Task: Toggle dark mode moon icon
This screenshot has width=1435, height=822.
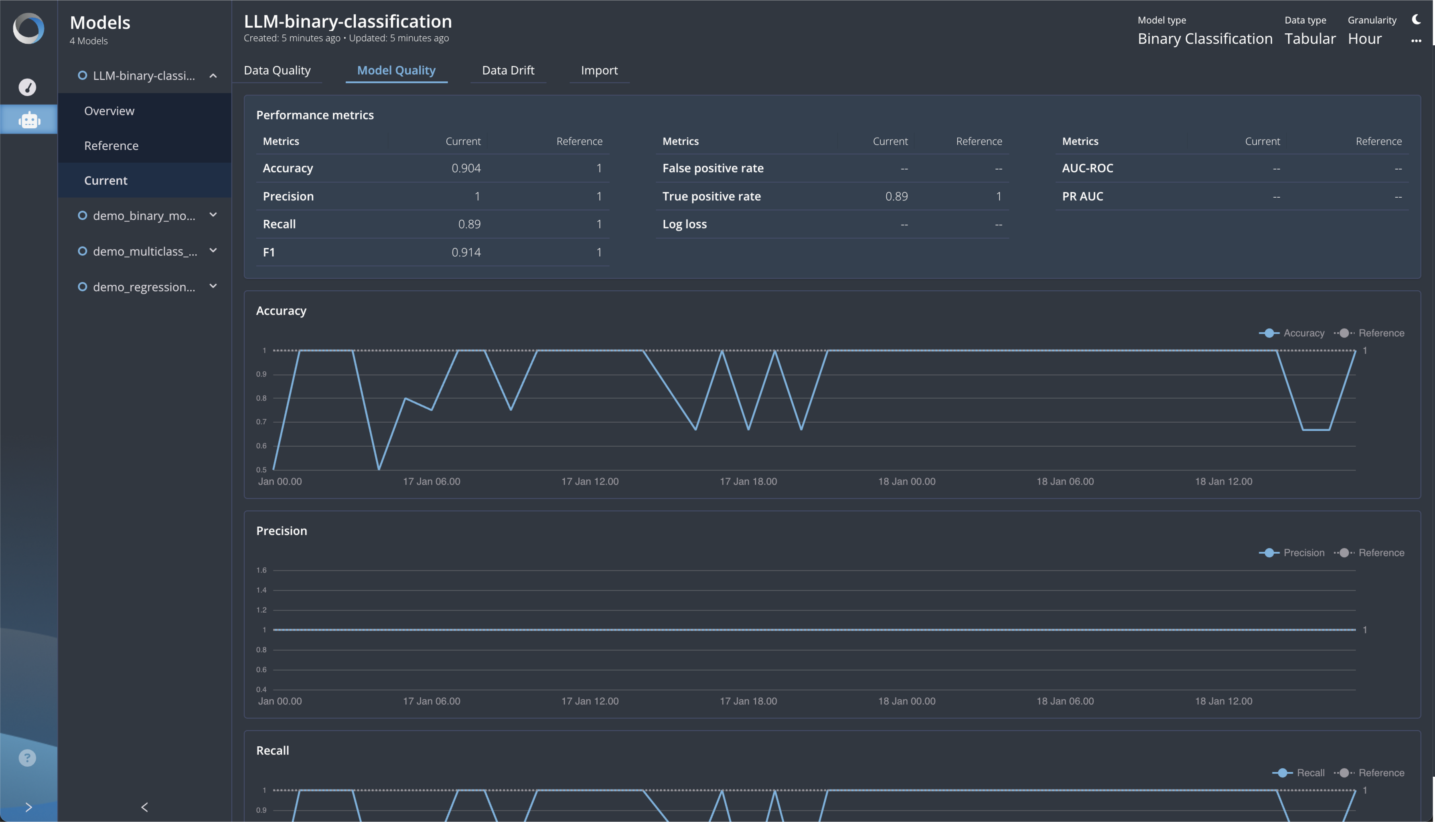Action: click(x=1416, y=20)
